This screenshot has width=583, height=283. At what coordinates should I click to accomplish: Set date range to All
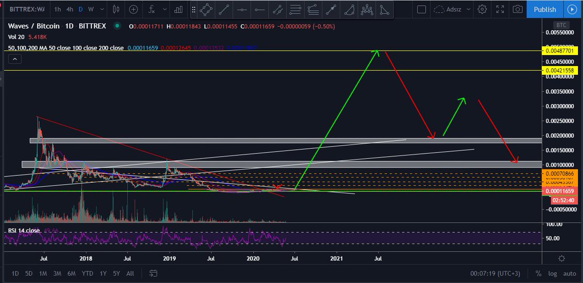130,273
